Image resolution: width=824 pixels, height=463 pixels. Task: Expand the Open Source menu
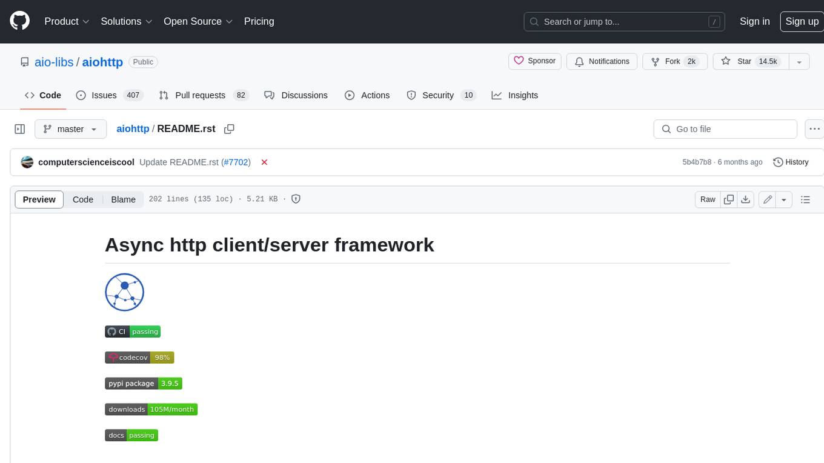tap(198, 21)
